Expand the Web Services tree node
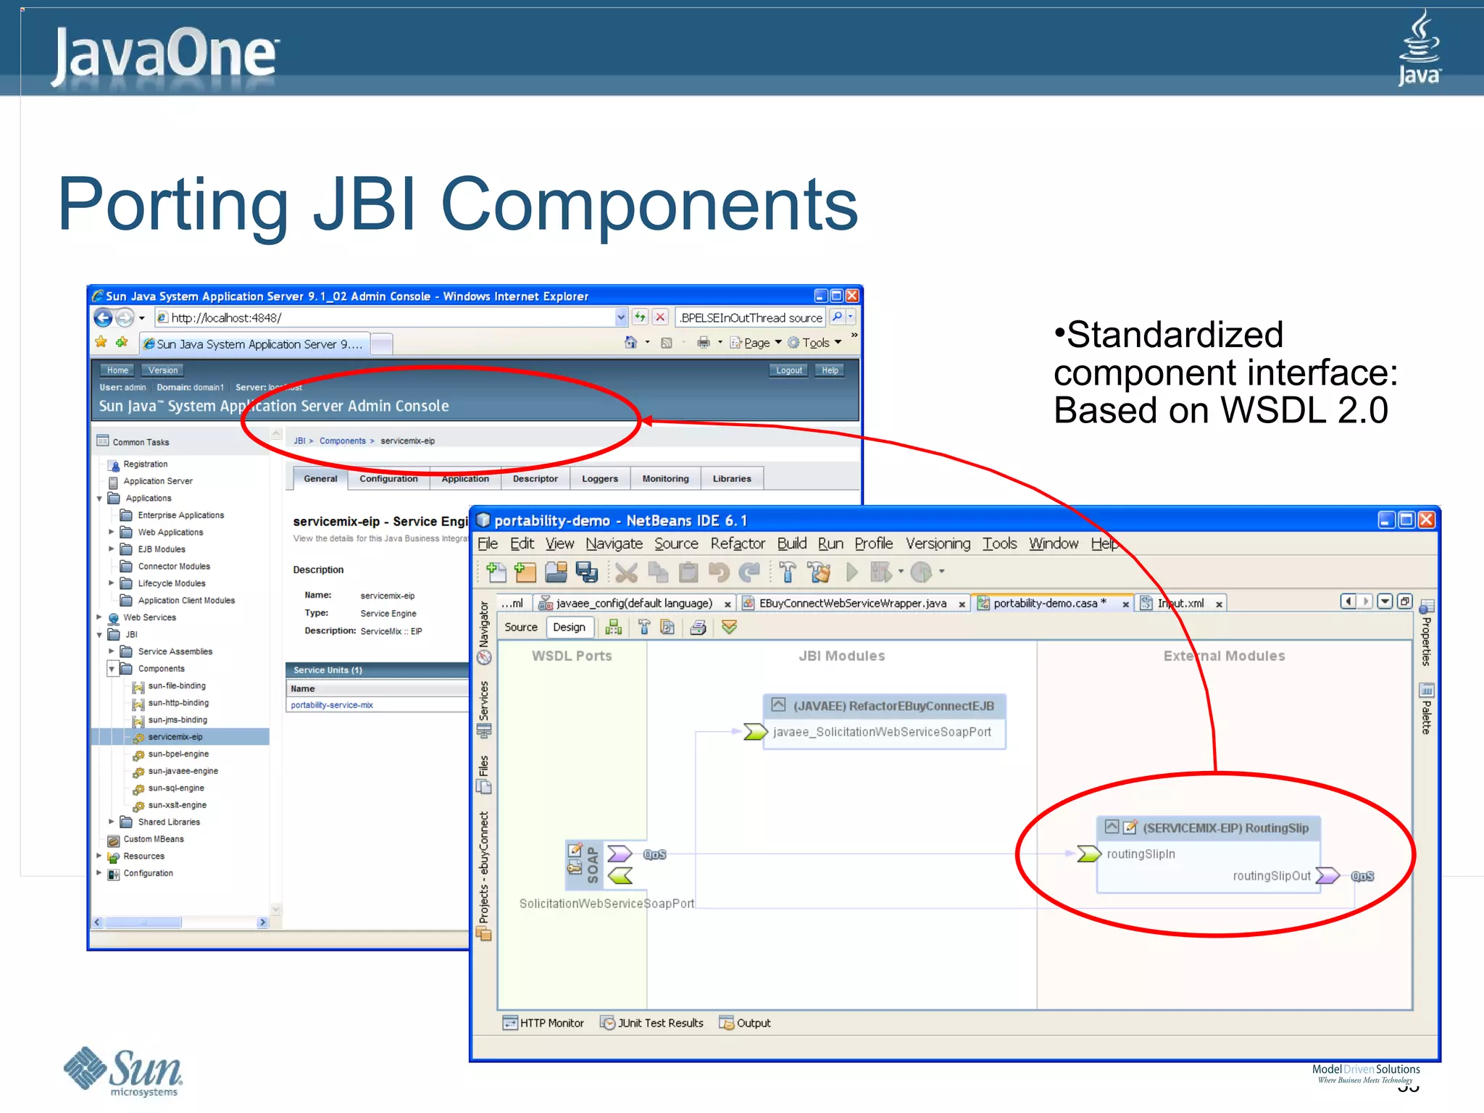The image size is (1484, 1113). pyautogui.click(x=99, y=617)
